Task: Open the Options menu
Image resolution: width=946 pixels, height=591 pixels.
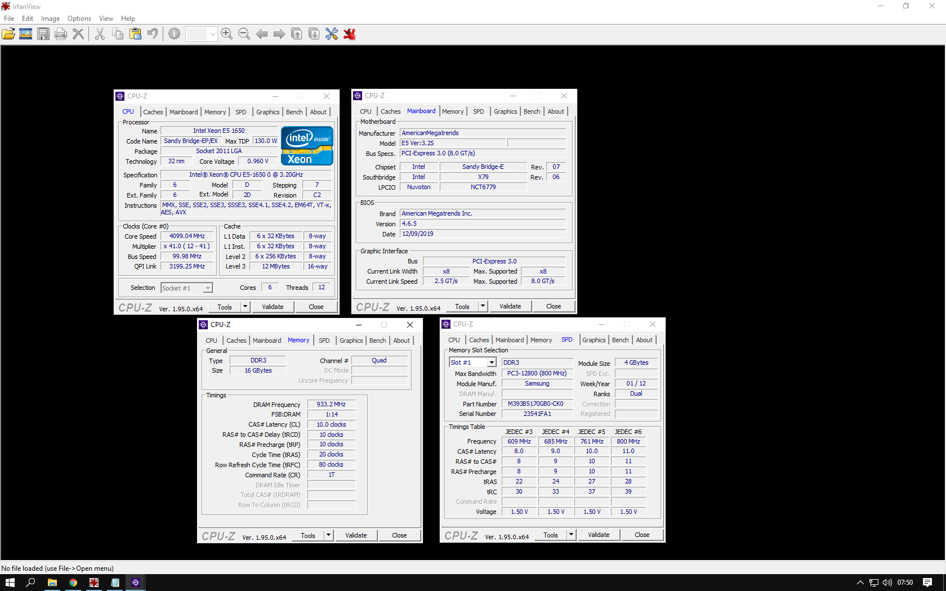Action: coord(79,19)
